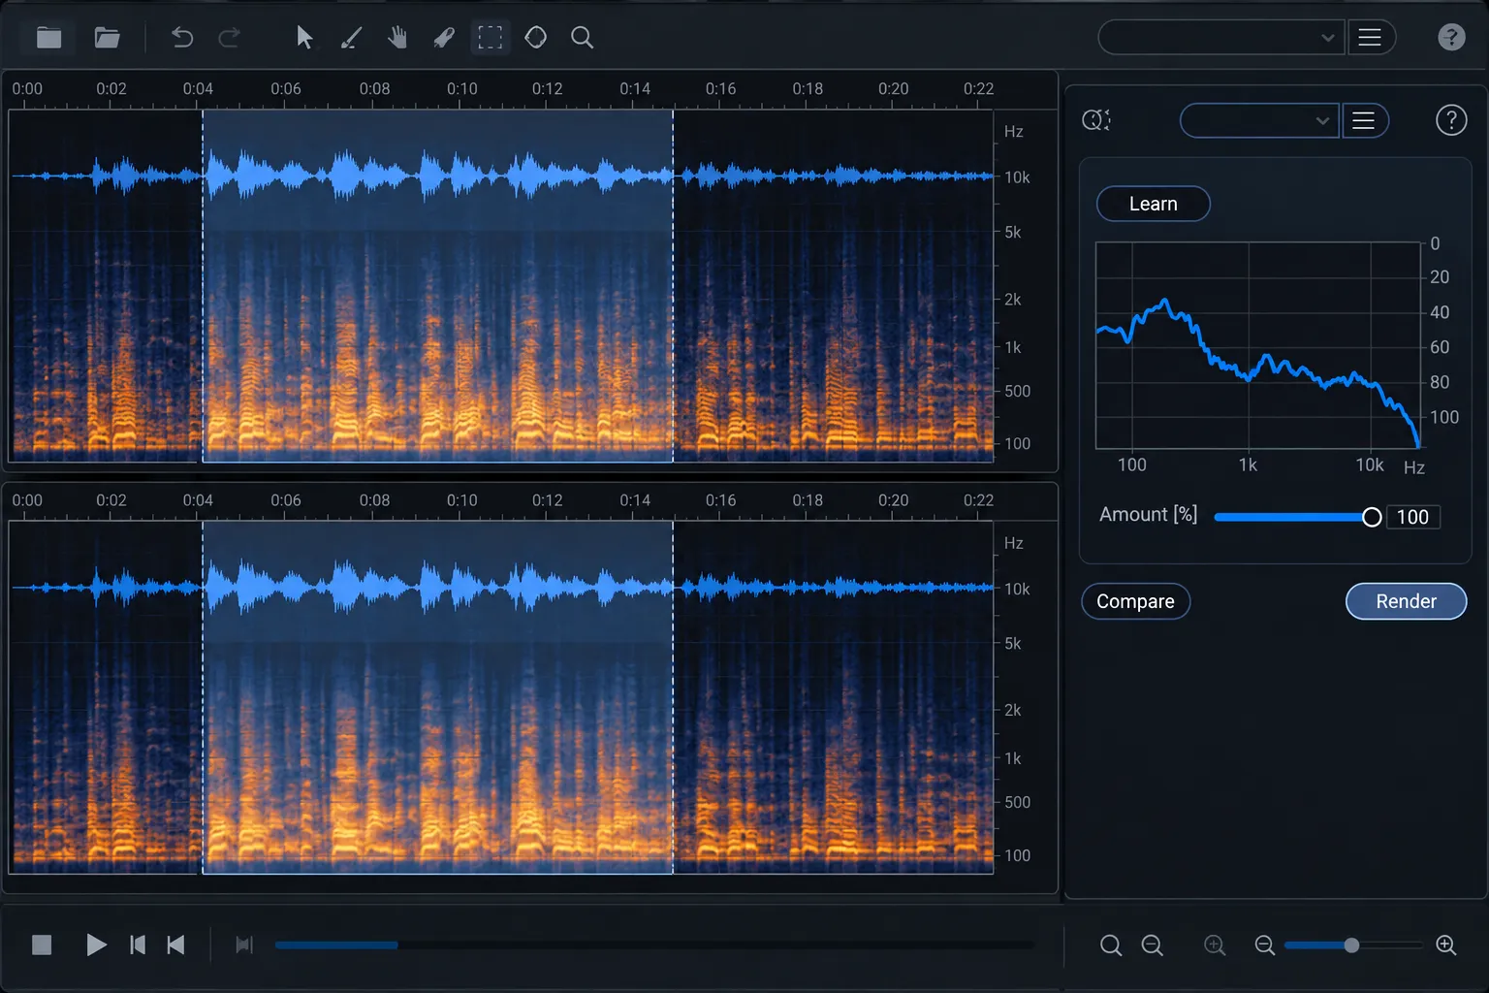Click the open folder icon in the top toolbar
Image resolution: width=1489 pixels, height=993 pixels.
107,38
